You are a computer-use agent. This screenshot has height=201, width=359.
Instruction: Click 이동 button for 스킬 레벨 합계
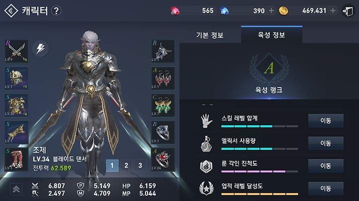pyautogui.click(x=326, y=120)
